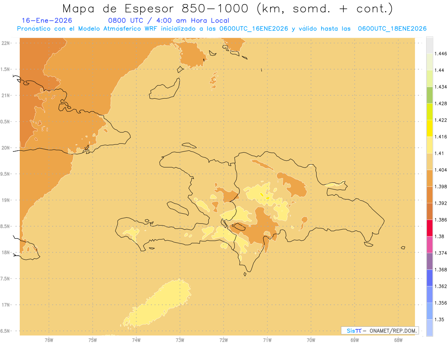Pick the light yellow swatch between 1.41 and 1.416
Viewport: 447px width, 345px height.
[429, 145]
